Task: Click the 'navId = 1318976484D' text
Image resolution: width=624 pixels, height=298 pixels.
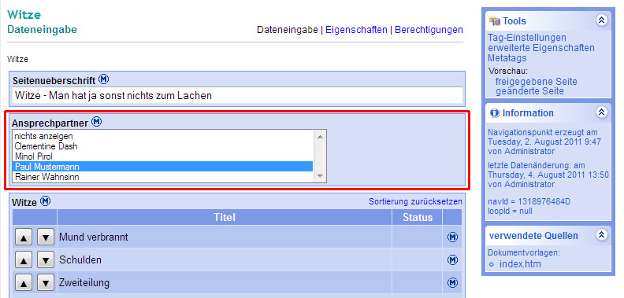Action: [x=529, y=202]
